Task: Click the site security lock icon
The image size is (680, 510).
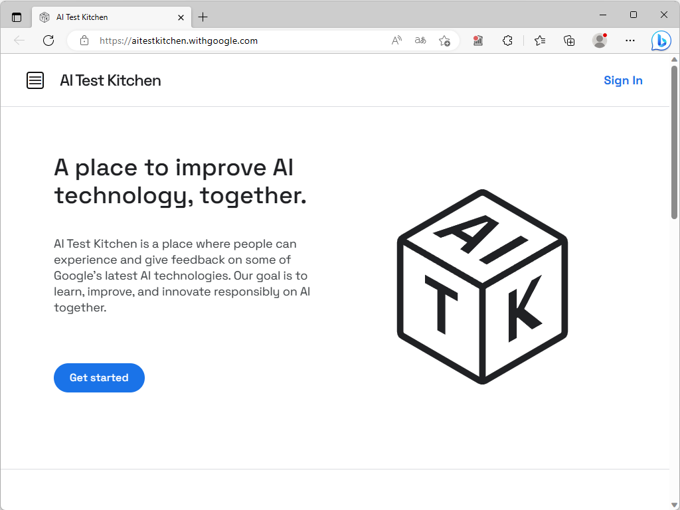Action: tap(84, 41)
